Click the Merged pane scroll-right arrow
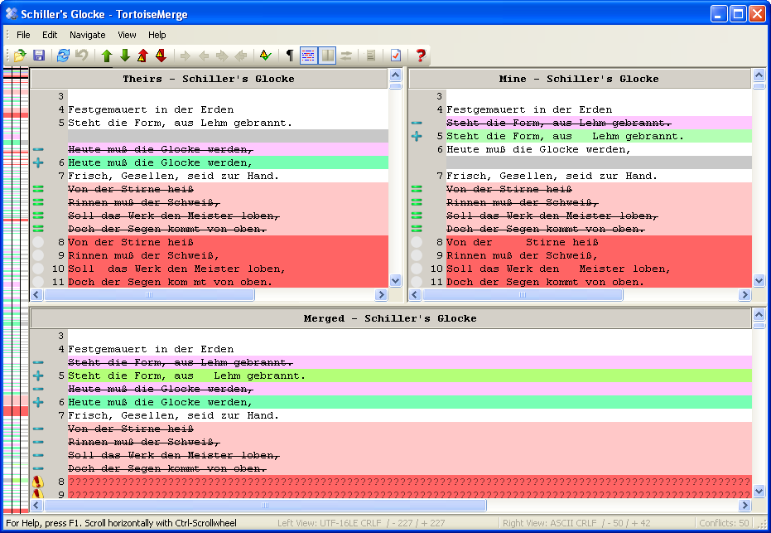The image size is (771, 533). pos(745,505)
